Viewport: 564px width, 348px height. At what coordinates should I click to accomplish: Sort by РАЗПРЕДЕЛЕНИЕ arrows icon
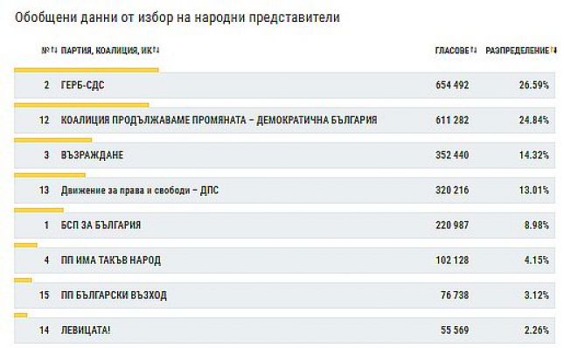[554, 51]
